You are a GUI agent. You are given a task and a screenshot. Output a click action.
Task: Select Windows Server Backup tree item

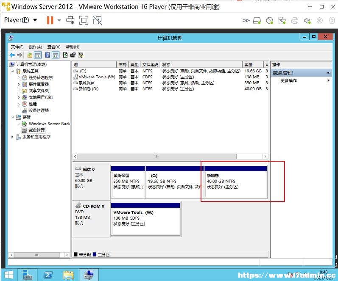click(49, 124)
